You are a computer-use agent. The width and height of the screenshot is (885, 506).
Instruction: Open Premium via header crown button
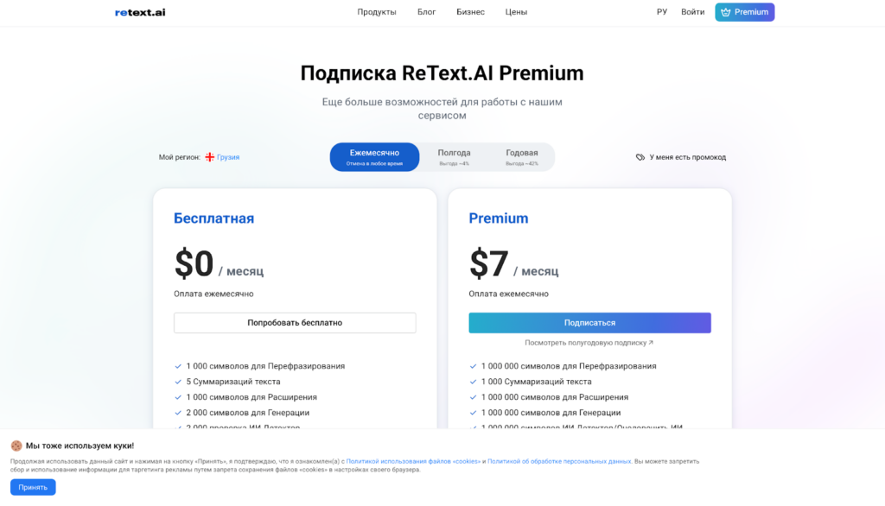click(x=744, y=12)
